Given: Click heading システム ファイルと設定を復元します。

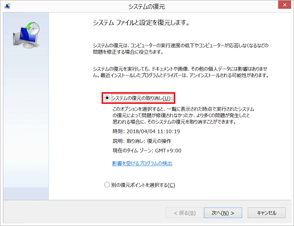Looking at the screenshot, I should point(141,23).
